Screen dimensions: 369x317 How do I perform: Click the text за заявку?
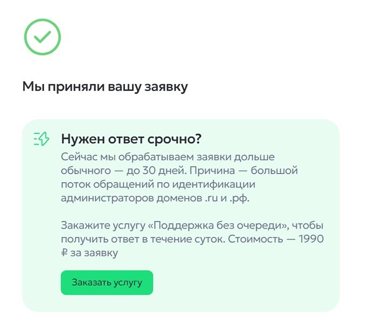tap(94, 253)
